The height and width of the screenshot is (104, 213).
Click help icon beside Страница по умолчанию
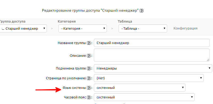tap(89, 78)
